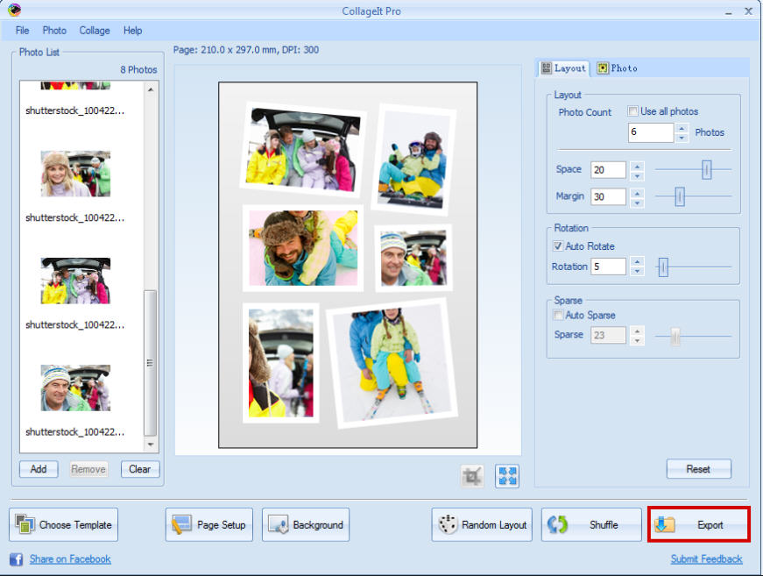Disable the Auto Rotate checkbox
The width and height of the screenshot is (763, 576).
coord(558,246)
